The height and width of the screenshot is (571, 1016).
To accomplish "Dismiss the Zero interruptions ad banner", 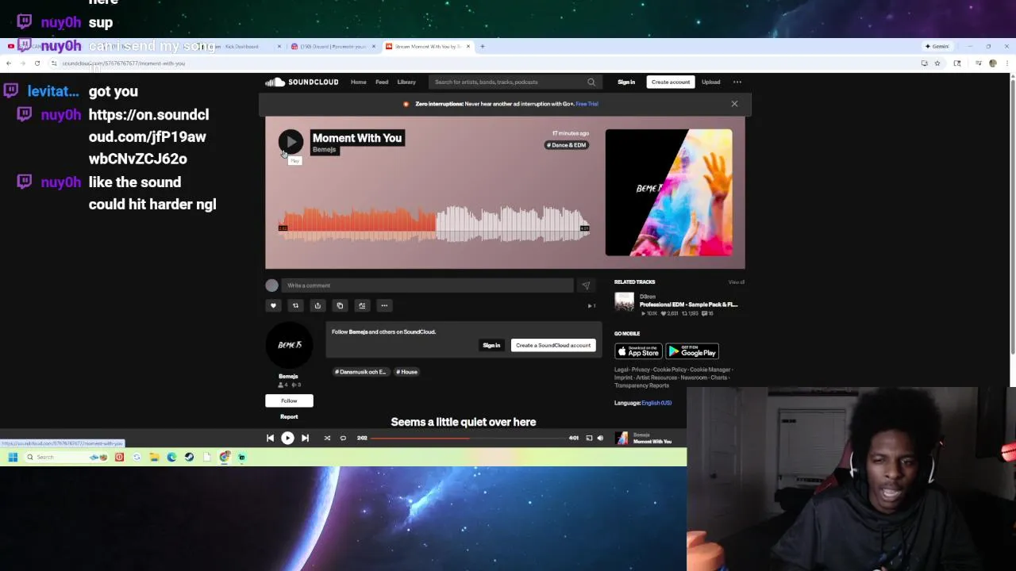I will (734, 104).
